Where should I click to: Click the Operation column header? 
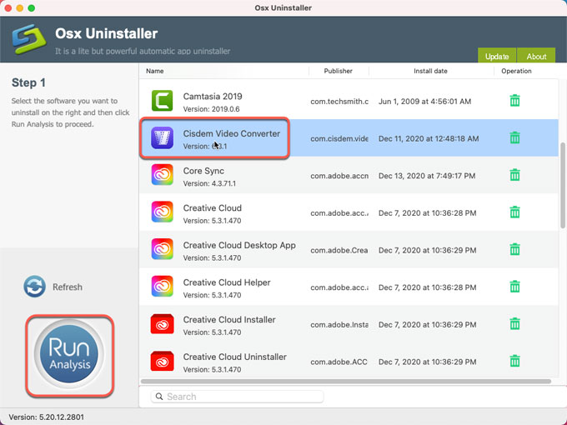(516, 71)
